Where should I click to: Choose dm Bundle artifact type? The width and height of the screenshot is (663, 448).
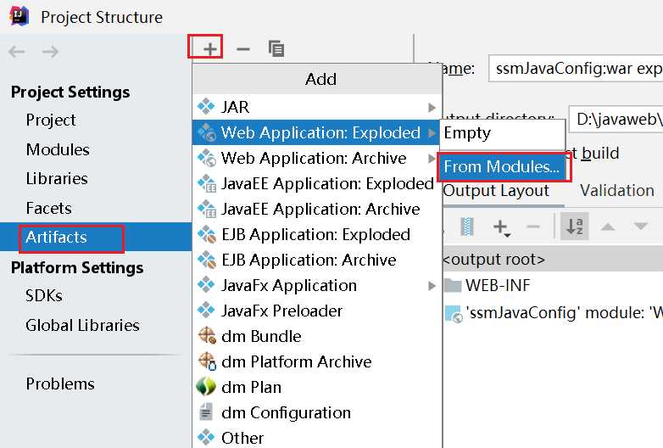pos(317,336)
